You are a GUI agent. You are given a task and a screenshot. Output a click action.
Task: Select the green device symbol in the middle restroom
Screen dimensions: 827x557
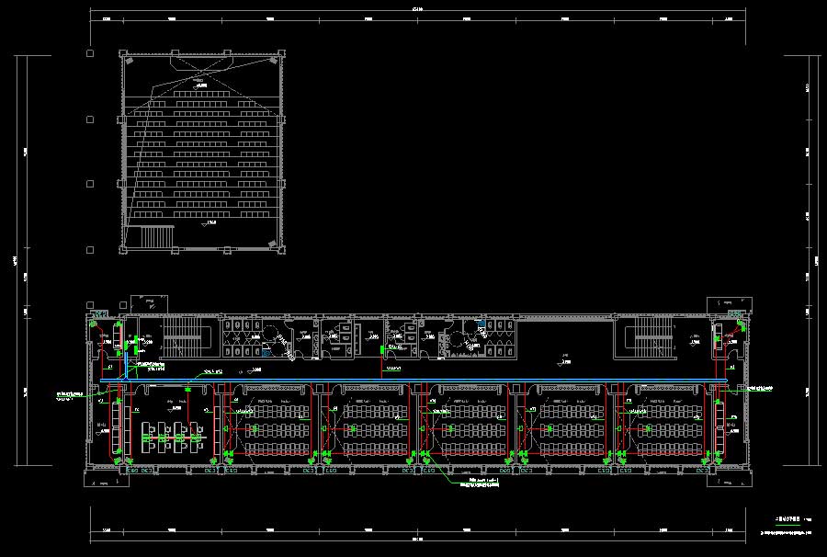point(382,349)
